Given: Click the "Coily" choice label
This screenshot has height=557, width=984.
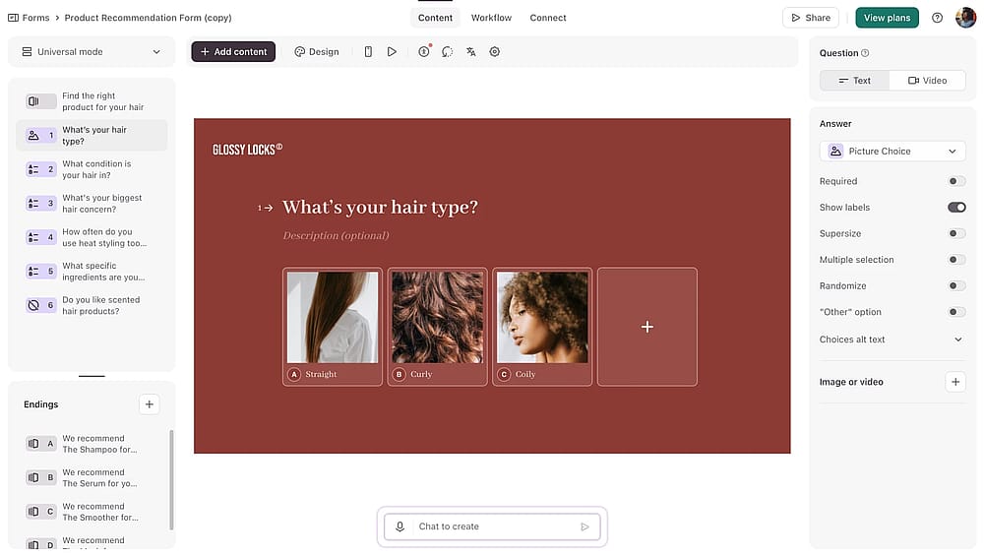Looking at the screenshot, I should (525, 374).
